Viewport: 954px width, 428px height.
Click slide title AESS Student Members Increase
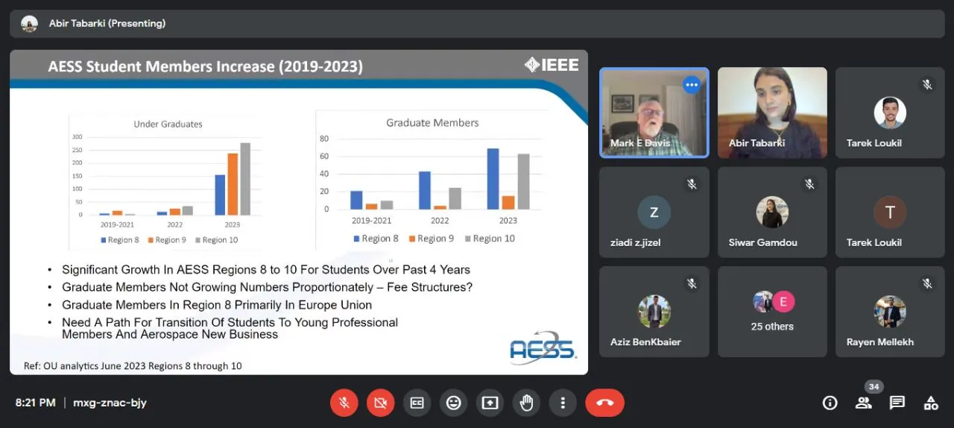(205, 66)
